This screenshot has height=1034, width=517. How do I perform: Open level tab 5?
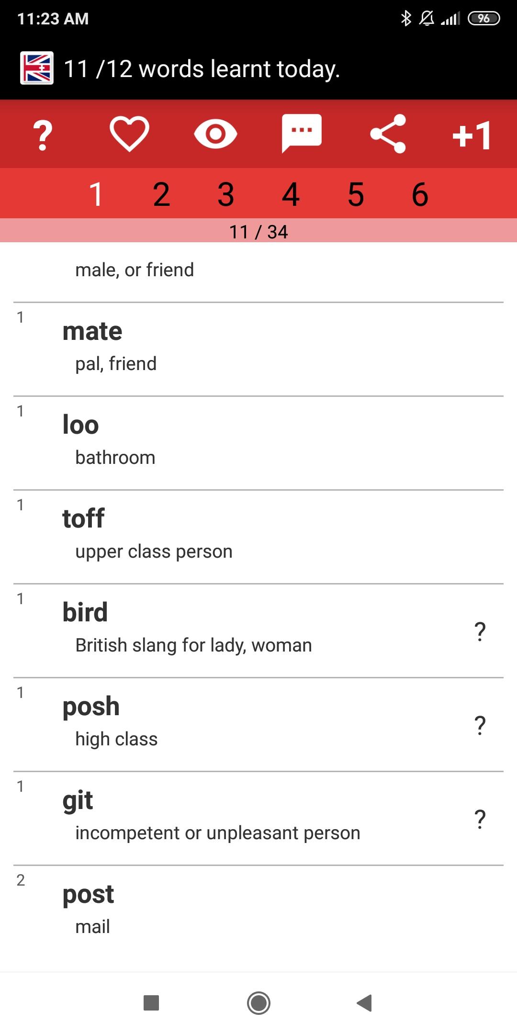[x=356, y=194]
